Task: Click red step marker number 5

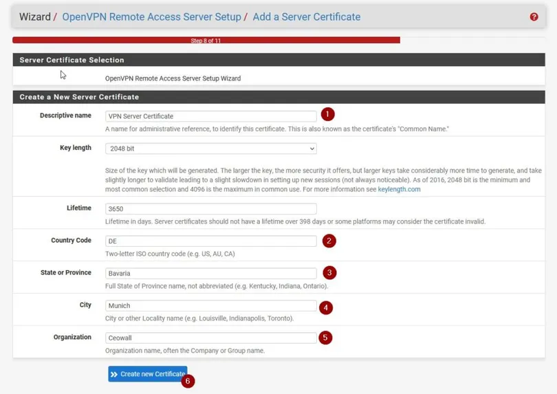Action: [325, 338]
